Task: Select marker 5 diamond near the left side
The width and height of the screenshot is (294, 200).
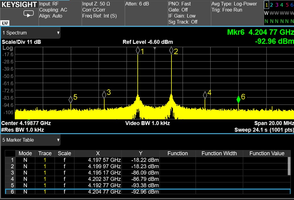Action: click(x=71, y=99)
